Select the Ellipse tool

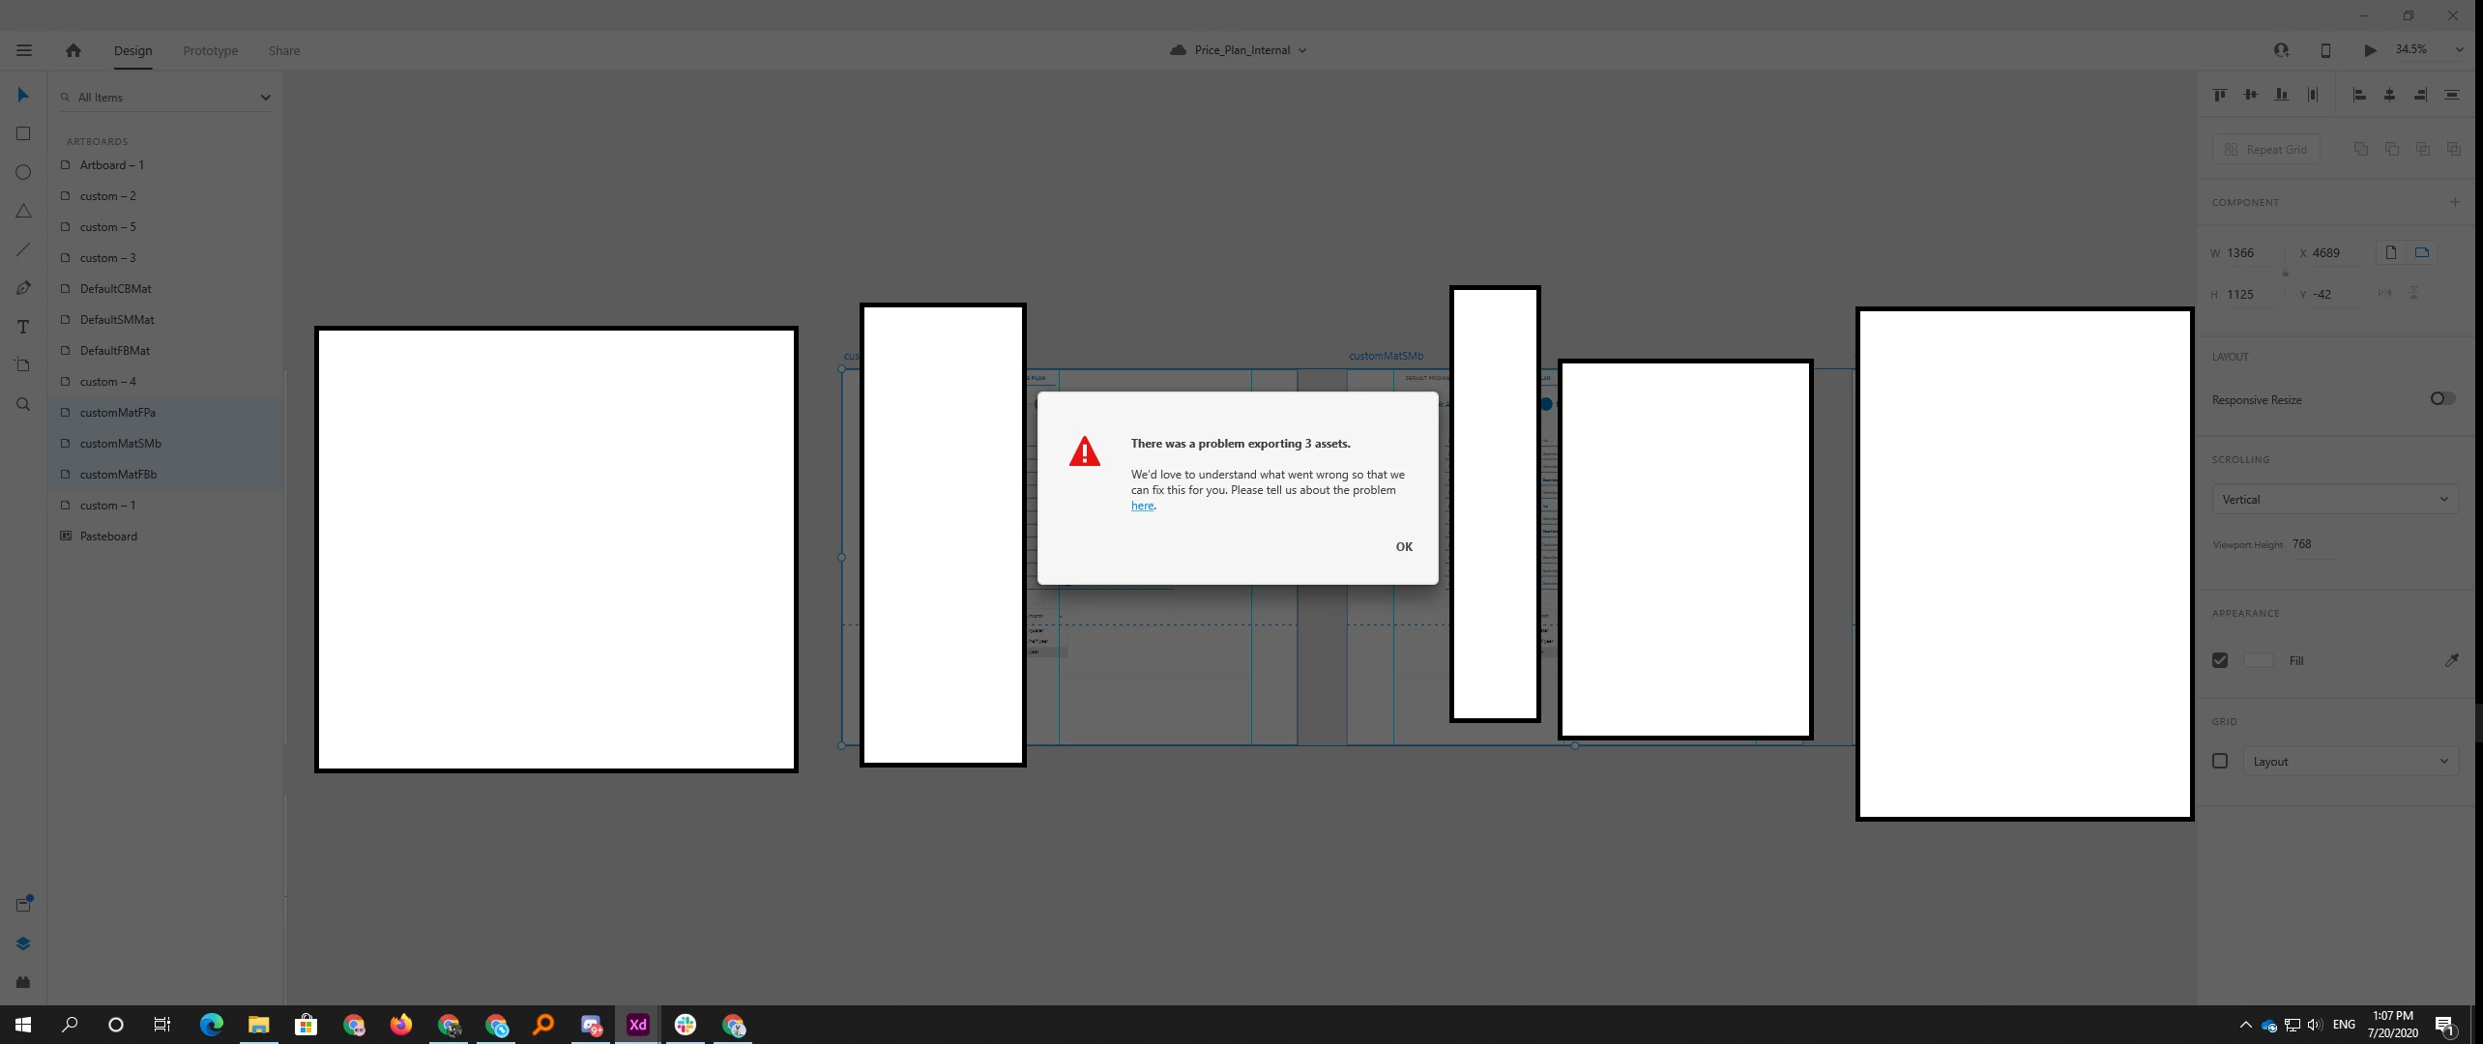click(23, 172)
